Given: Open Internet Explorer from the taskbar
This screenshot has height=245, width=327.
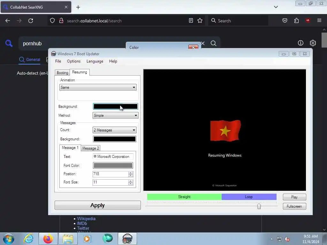Looking at the screenshot, I should click(28, 239).
